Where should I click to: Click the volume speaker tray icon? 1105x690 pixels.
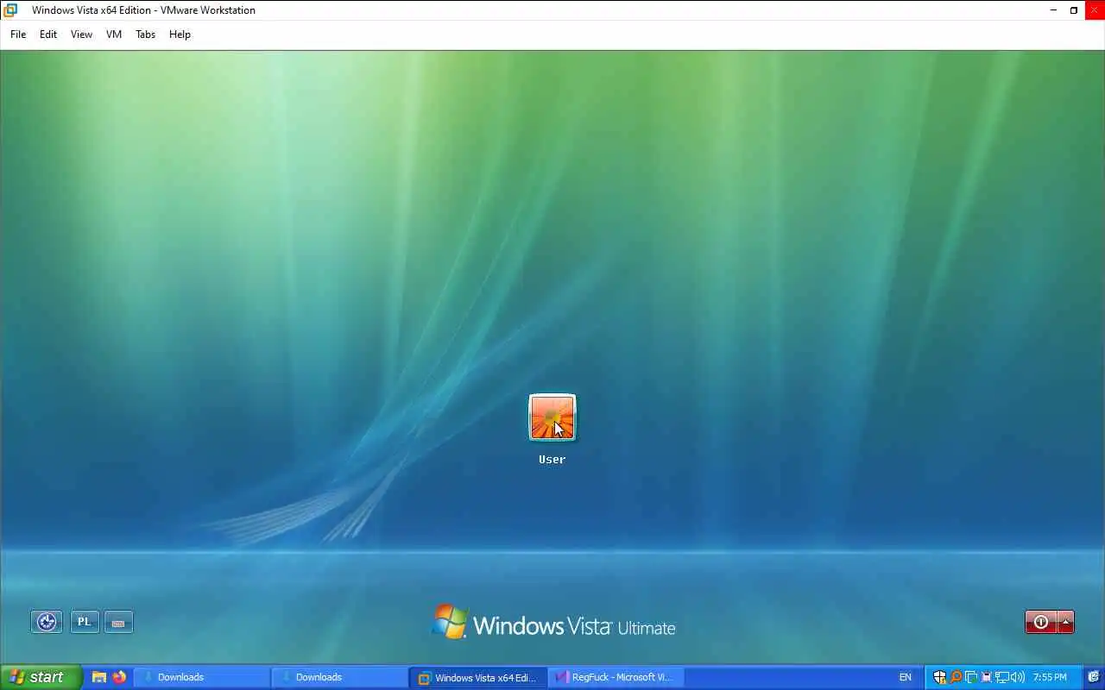(1018, 677)
